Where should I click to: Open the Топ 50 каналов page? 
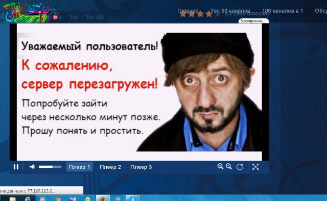click(x=230, y=11)
